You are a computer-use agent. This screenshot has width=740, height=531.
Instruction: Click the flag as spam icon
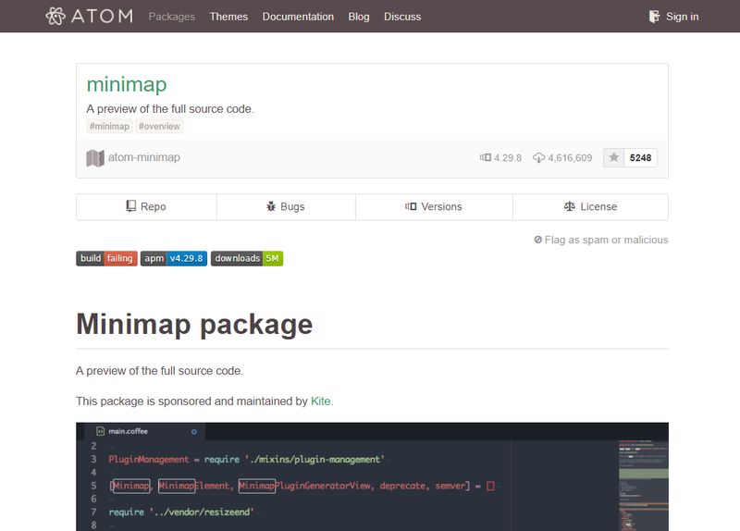point(538,240)
